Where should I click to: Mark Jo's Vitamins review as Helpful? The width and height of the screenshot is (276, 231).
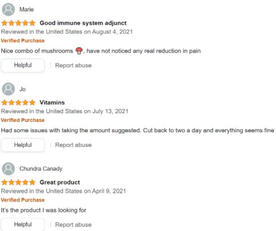click(x=23, y=145)
